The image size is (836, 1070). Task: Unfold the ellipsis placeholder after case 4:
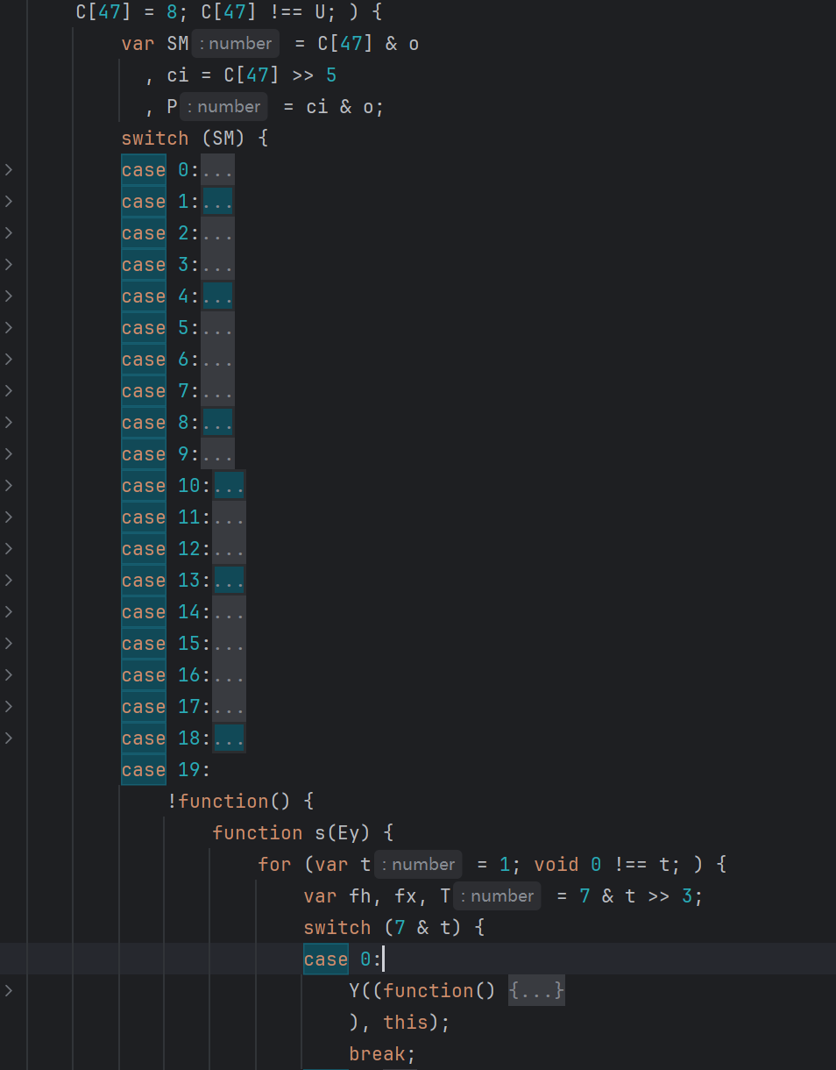point(217,296)
